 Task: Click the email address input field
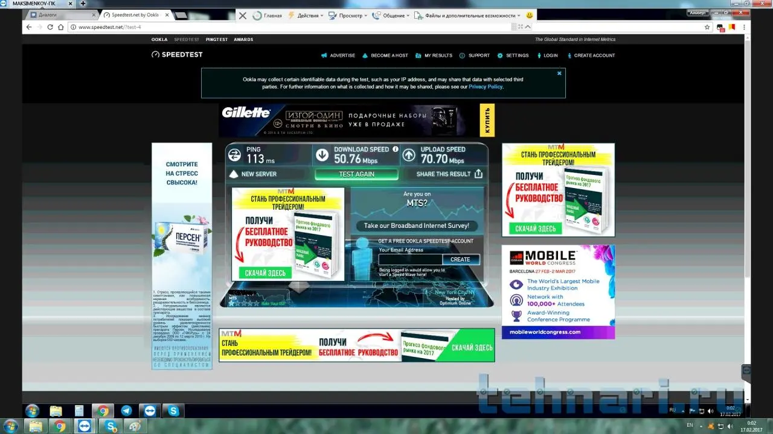click(411, 259)
